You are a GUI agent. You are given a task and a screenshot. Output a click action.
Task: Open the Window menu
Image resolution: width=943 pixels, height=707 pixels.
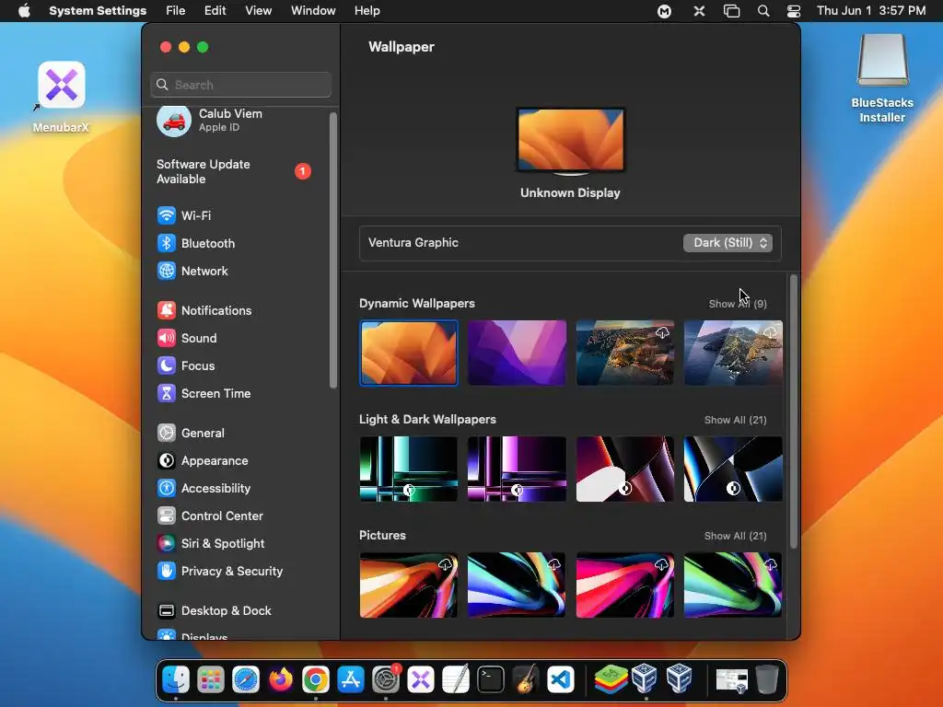tap(313, 11)
